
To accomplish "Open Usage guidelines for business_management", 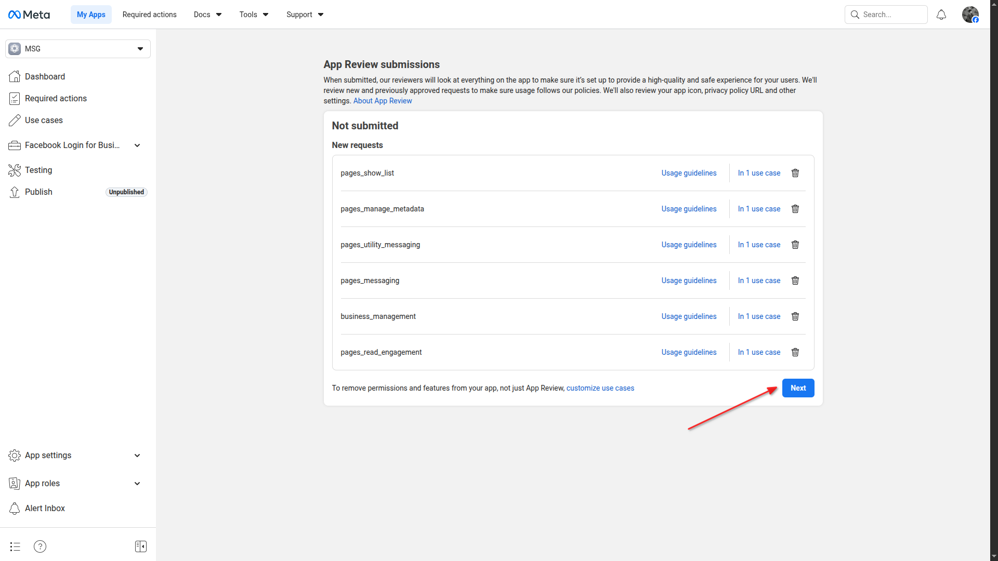I will click(689, 316).
